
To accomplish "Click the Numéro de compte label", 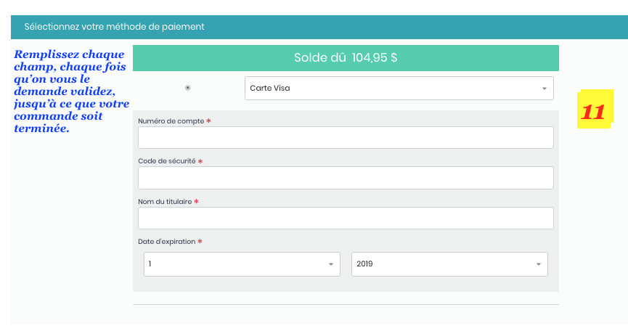I will (x=171, y=121).
